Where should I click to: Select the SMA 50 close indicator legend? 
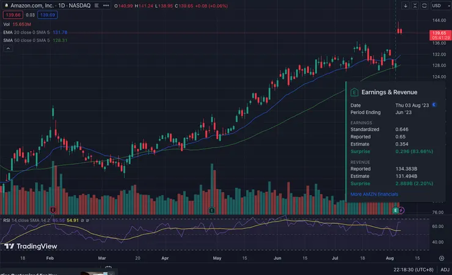pos(35,40)
